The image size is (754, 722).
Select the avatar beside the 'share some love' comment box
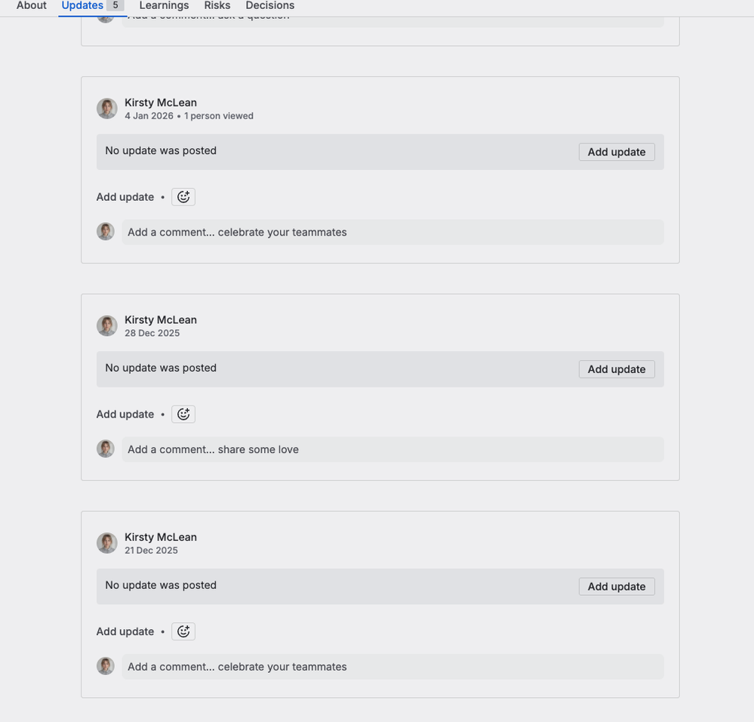105,448
